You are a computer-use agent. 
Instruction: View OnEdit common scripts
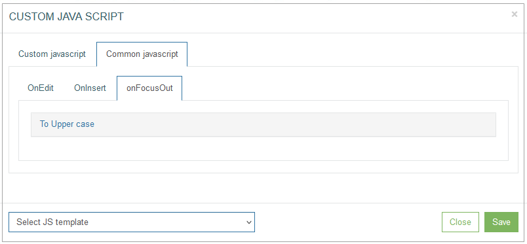point(41,88)
